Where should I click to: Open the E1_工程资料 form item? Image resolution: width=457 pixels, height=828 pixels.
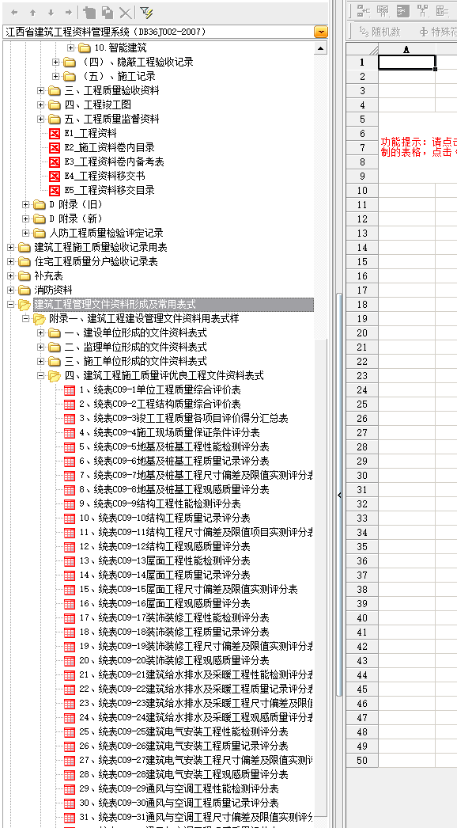[90, 134]
